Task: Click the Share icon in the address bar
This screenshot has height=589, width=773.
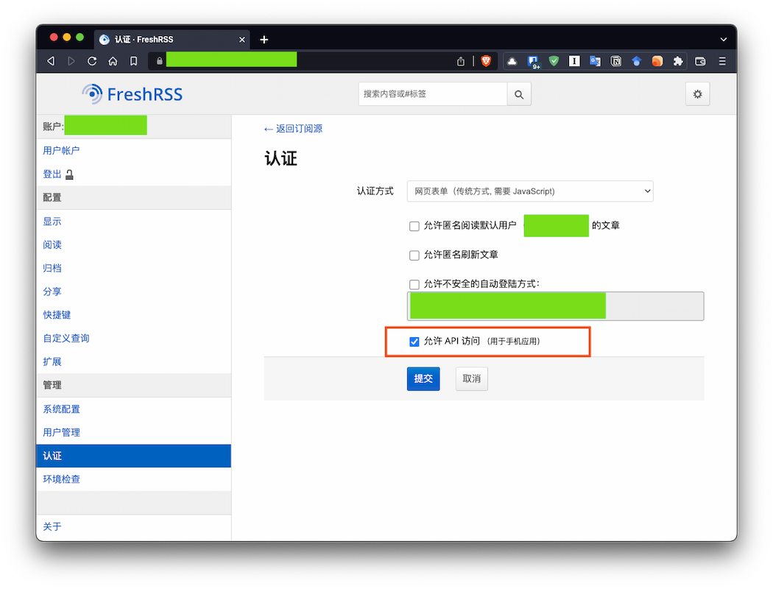Action: (460, 61)
